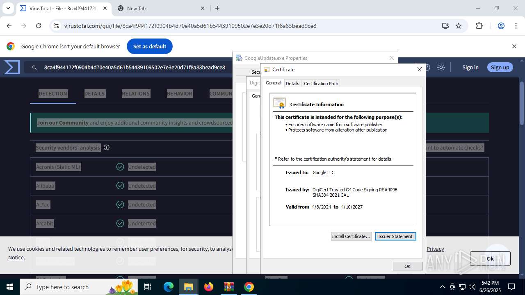This screenshot has width=525, height=295.
Task: Open the Privacy Notice link in cookie banner
Action: [435, 249]
